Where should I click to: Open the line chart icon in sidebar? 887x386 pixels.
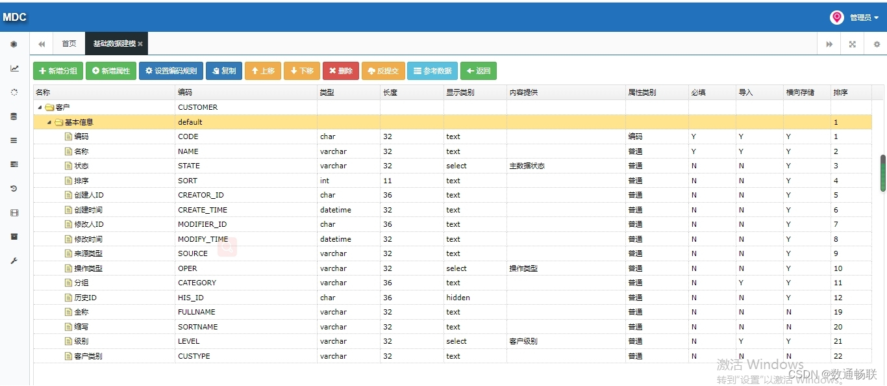coord(14,68)
